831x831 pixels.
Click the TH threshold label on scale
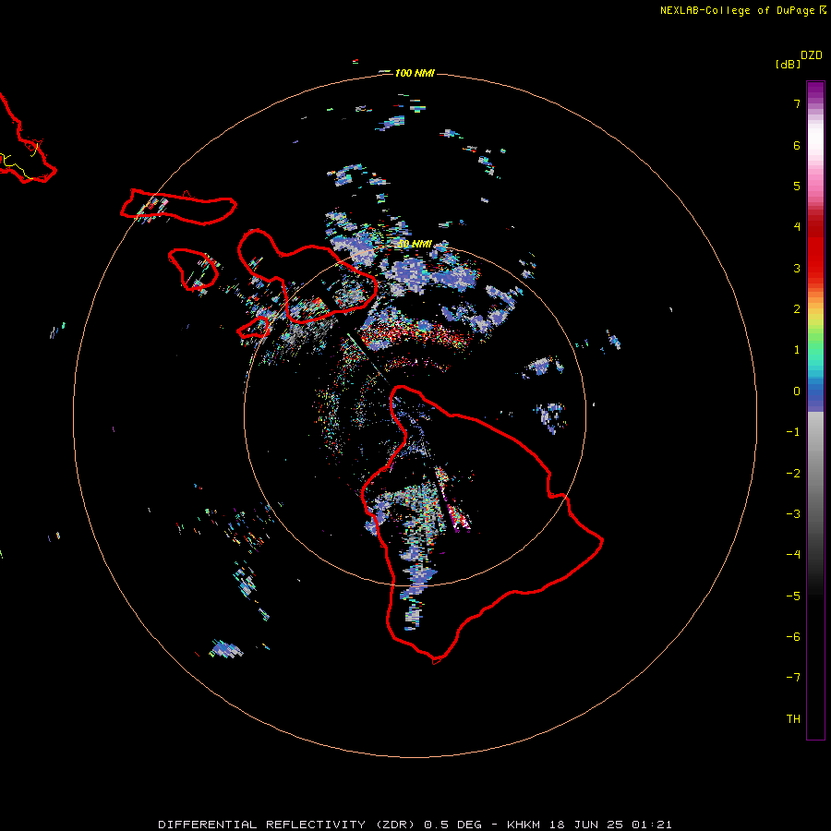[x=793, y=719]
